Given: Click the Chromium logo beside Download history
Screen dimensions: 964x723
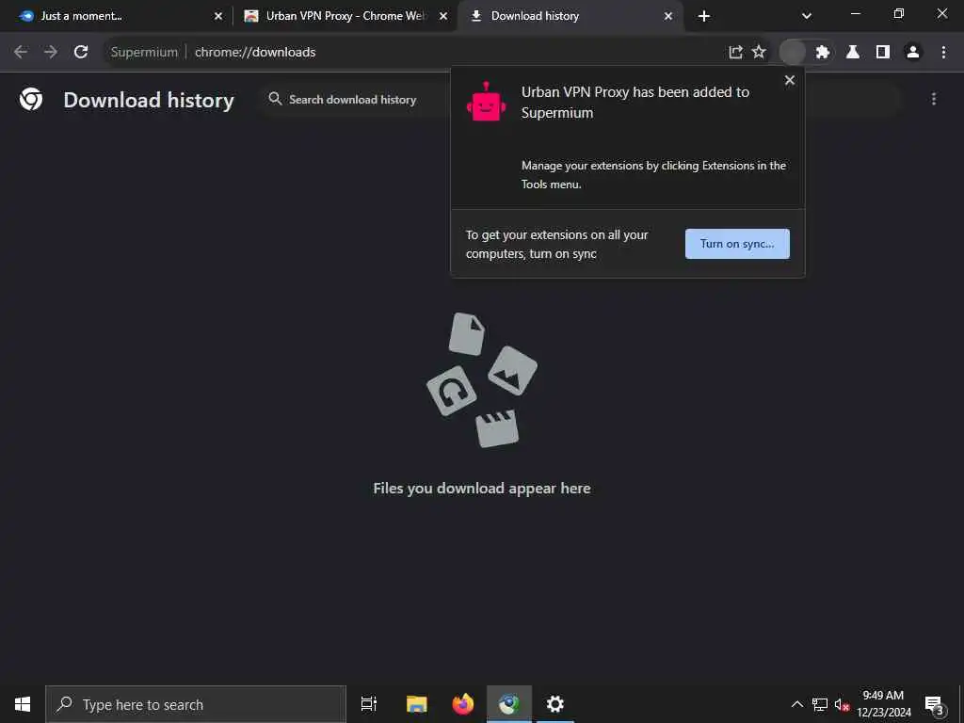Looking at the screenshot, I should click(31, 99).
